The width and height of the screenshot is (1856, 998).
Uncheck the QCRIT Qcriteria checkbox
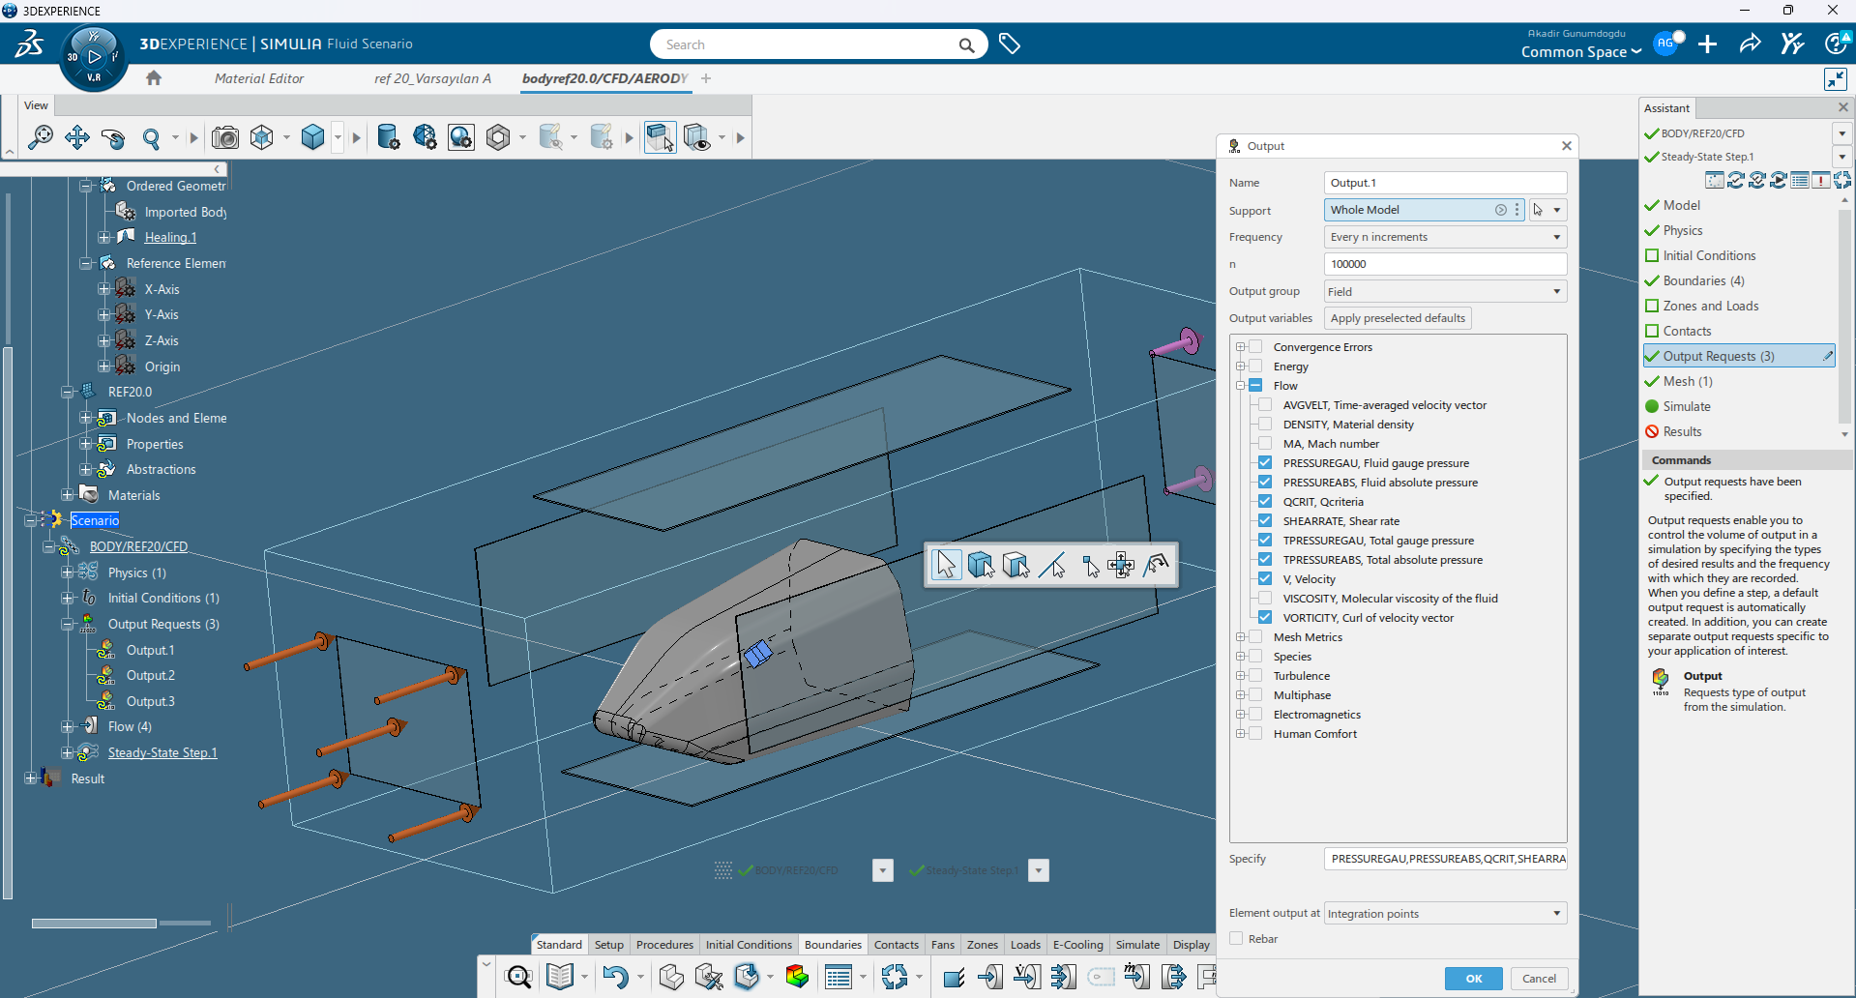tap(1265, 502)
